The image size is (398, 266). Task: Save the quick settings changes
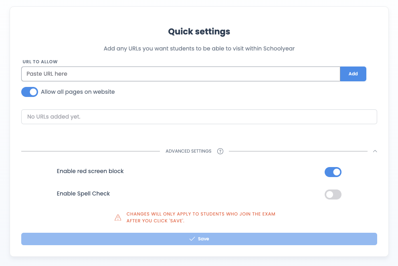tap(199, 239)
